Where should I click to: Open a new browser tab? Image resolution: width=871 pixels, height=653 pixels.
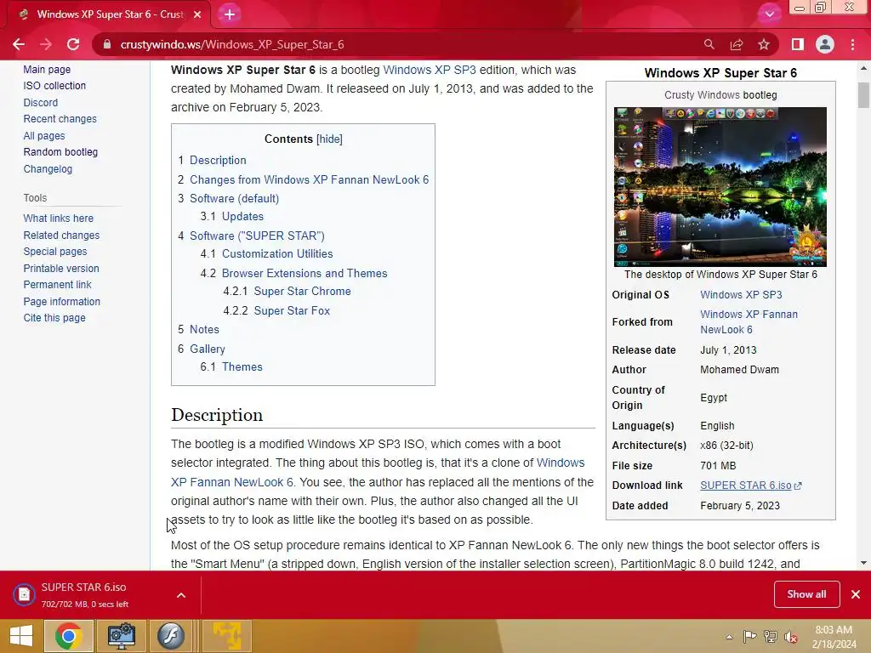[x=230, y=14]
